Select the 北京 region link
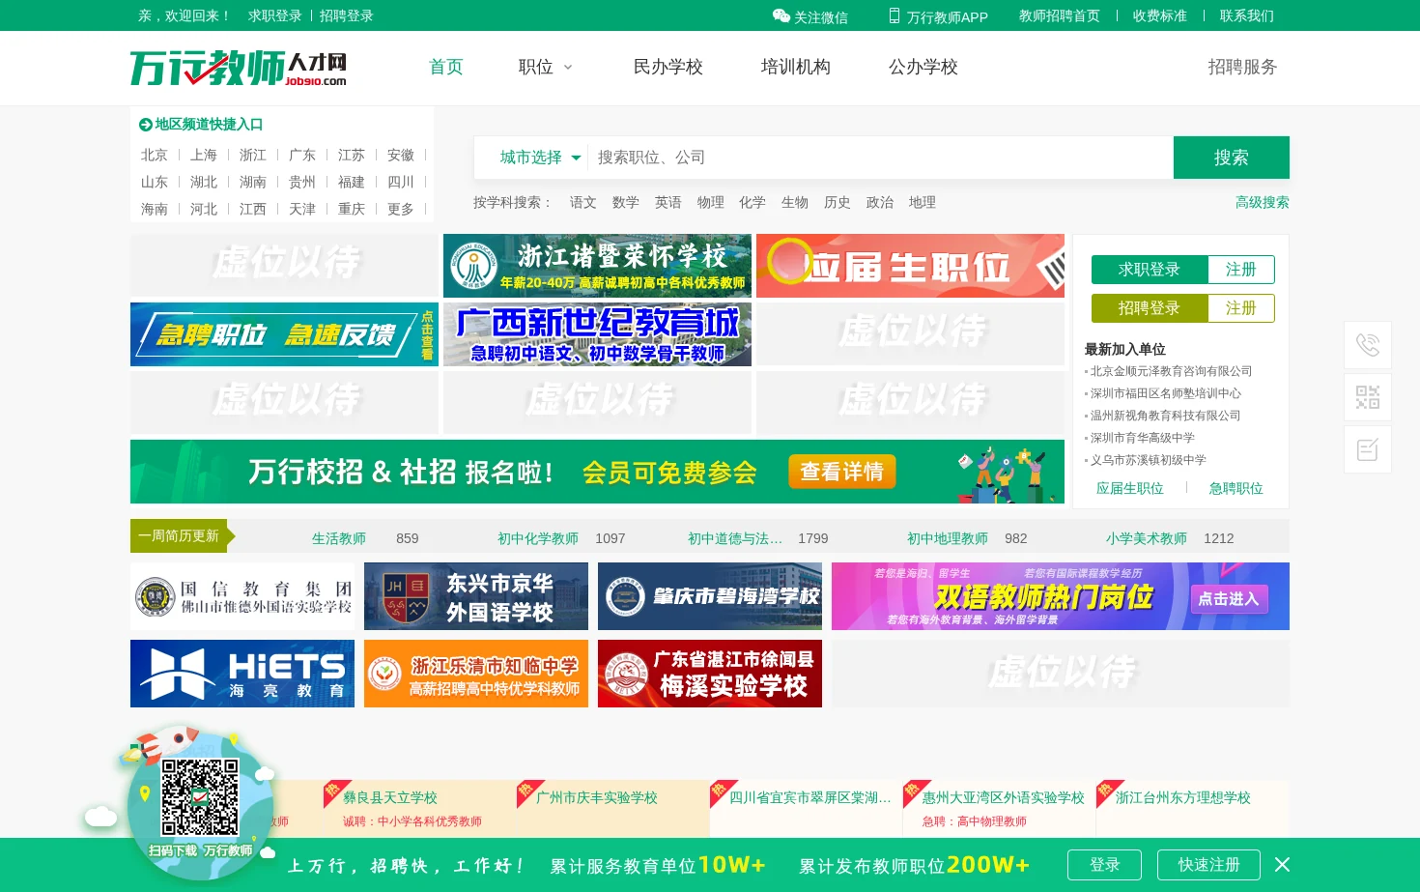Viewport: 1420px width, 892px height. (155, 155)
